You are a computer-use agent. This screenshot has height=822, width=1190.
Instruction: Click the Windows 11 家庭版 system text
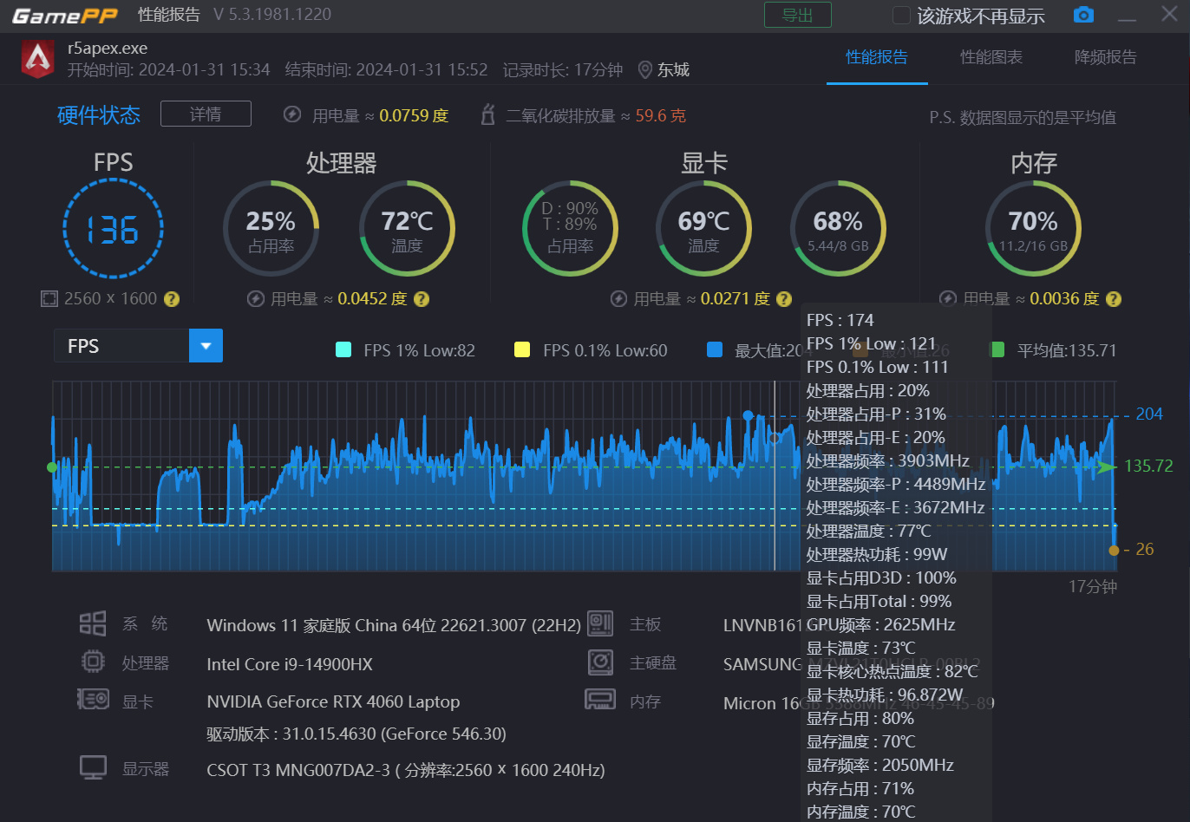click(x=394, y=625)
